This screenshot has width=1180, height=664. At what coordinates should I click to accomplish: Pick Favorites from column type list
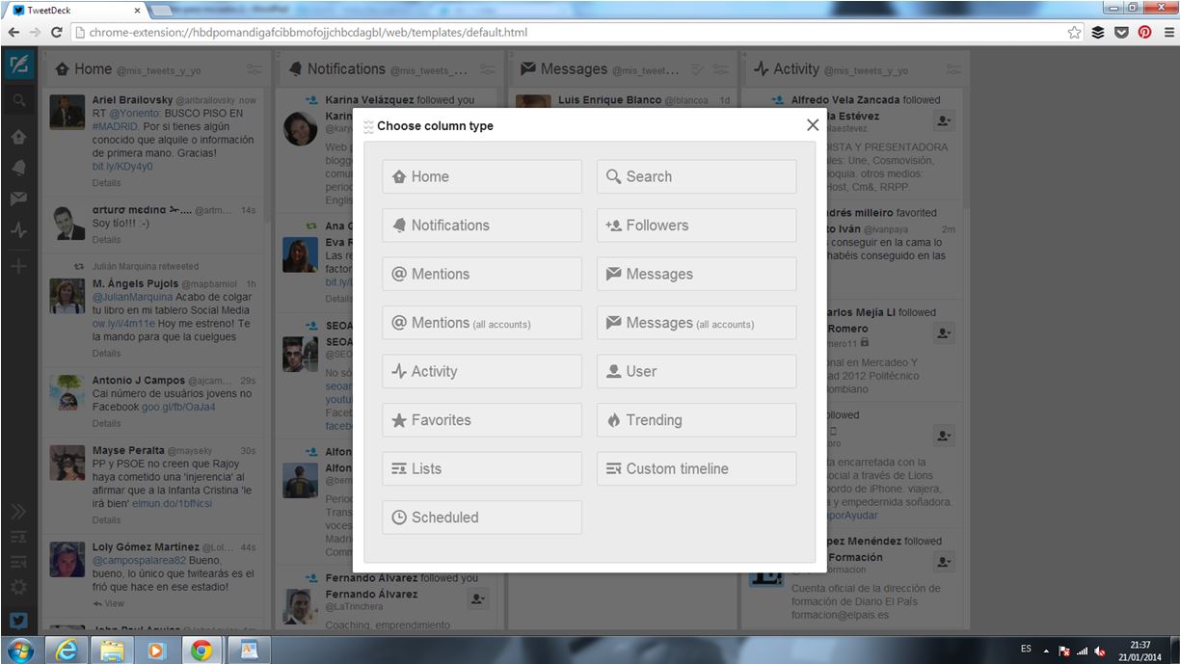482,420
